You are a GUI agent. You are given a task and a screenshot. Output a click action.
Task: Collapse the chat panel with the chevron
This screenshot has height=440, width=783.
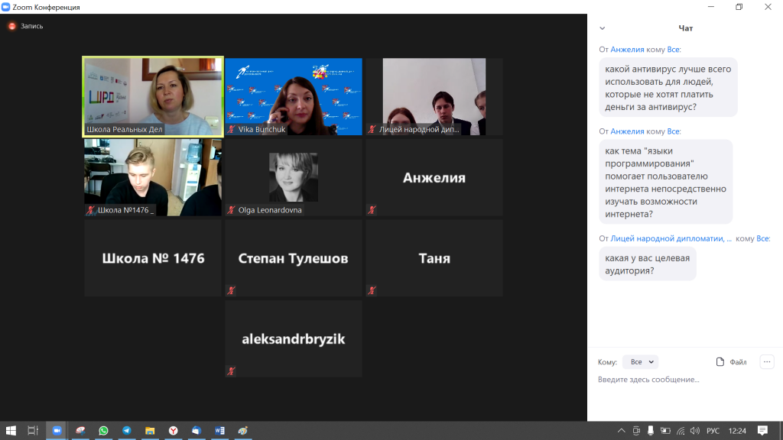pos(603,28)
